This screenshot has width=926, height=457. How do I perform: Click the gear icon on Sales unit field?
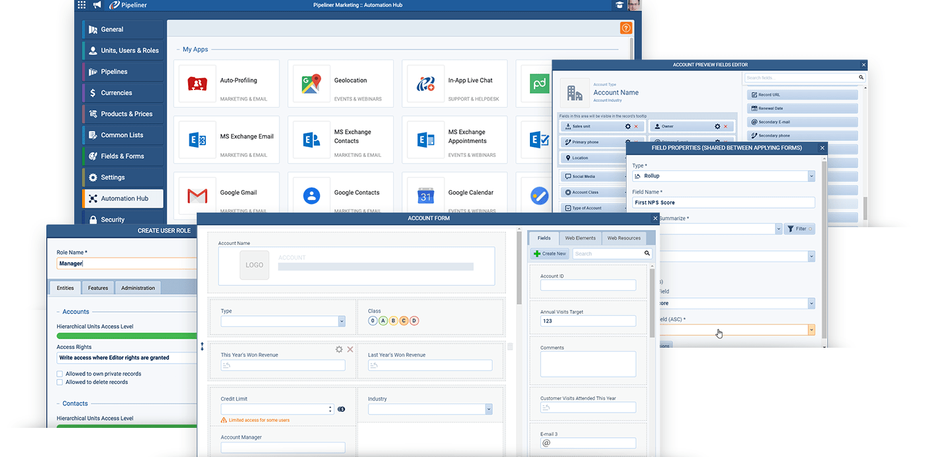coord(628,126)
